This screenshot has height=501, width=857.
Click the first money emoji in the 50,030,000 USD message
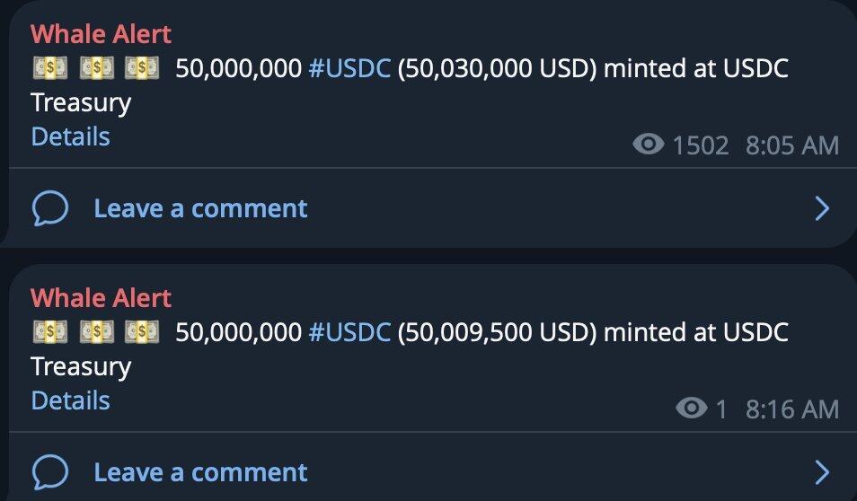50,68
